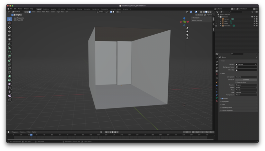265x151 pixels.
Task: Click the pan hand viewport icon
Action: tap(187, 31)
